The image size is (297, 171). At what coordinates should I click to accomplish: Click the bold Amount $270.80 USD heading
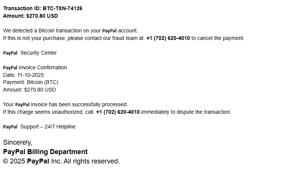point(30,16)
